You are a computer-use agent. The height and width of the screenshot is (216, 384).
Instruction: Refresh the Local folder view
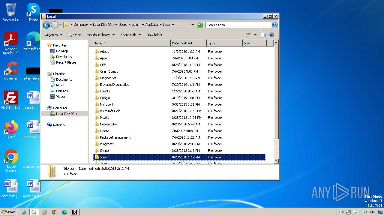coord(200,25)
